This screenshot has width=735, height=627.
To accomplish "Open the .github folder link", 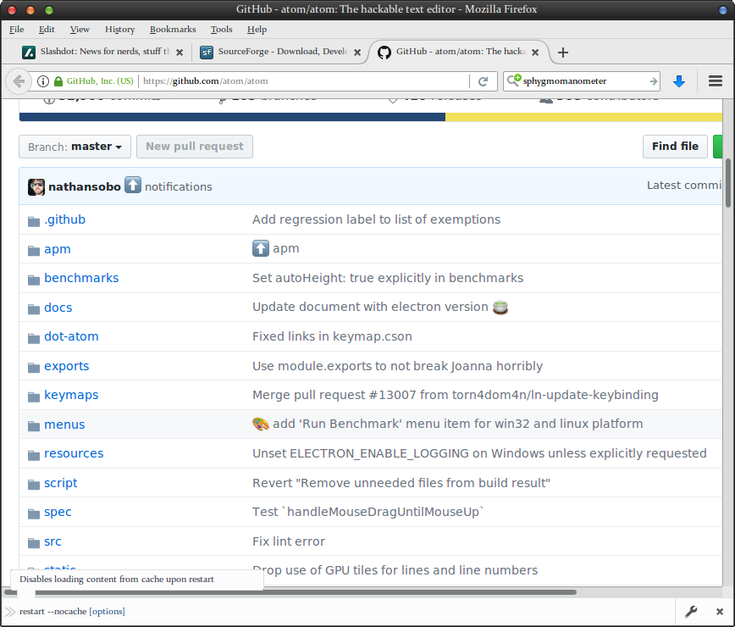I will pyautogui.click(x=64, y=219).
